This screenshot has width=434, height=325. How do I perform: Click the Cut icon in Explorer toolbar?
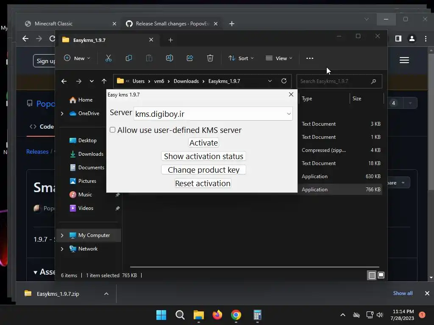pos(108,58)
